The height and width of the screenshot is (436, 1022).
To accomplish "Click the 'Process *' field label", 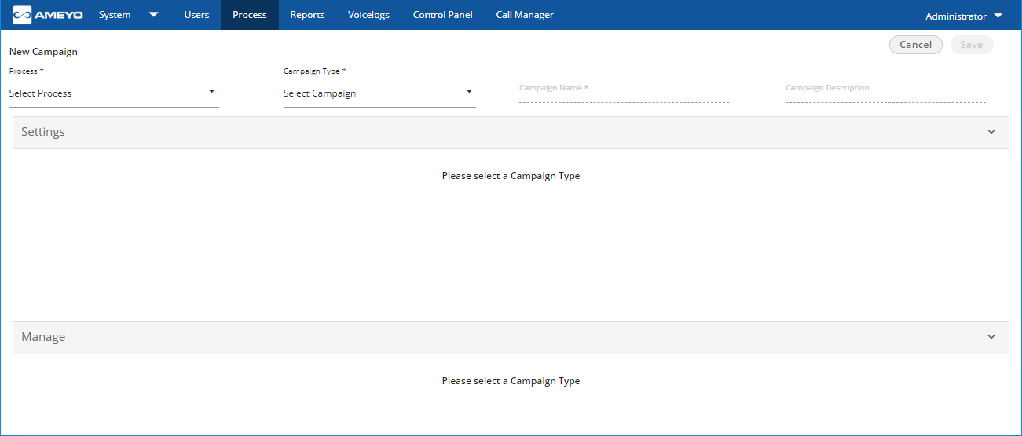I will click(27, 71).
